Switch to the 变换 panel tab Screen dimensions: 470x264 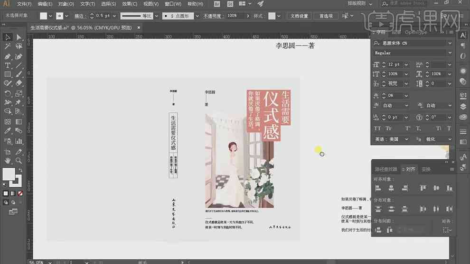click(x=426, y=169)
